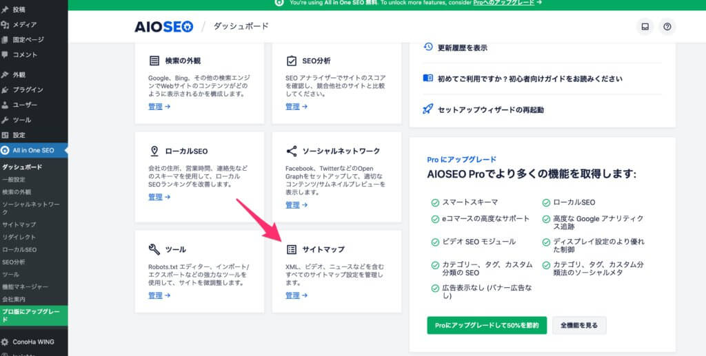Click 管理 link in サイトマップ card
706x356 pixels.
coord(296,295)
